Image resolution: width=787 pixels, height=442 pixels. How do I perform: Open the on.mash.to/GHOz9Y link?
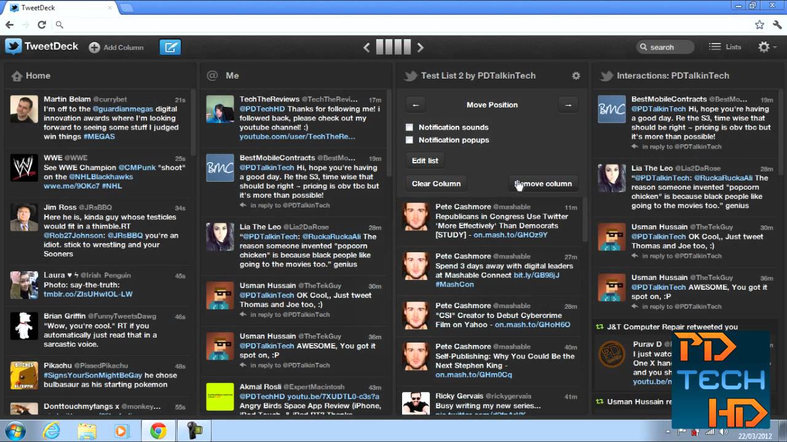[510, 235]
